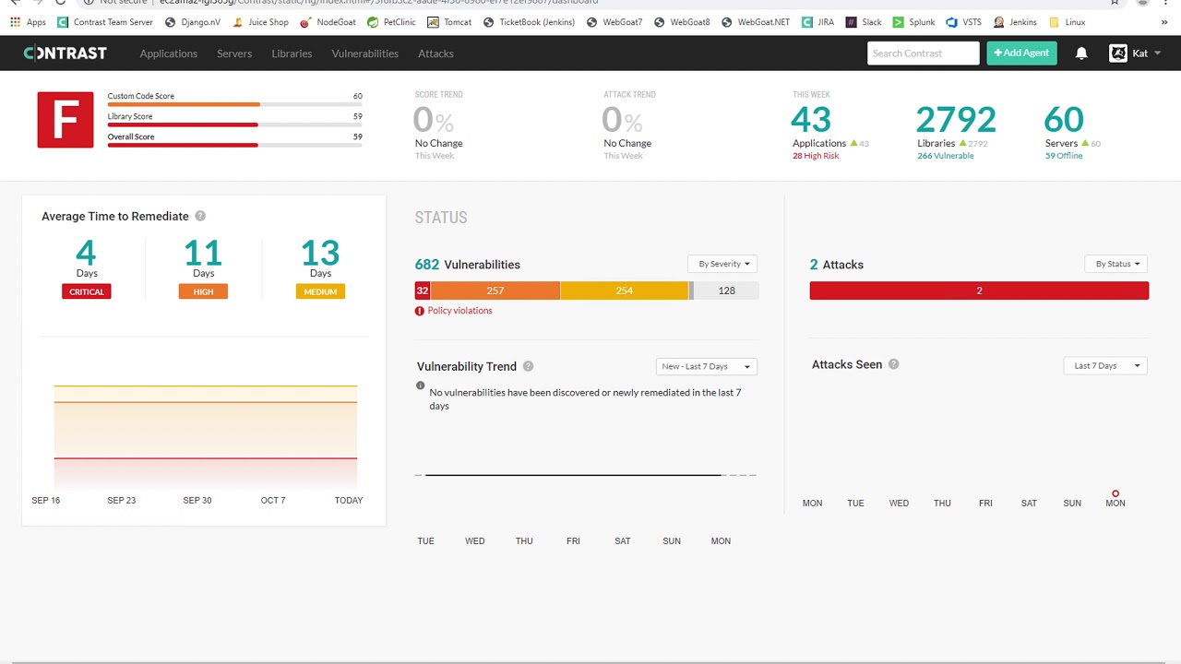Click the red attacks status bar

click(x=979, y=290)
